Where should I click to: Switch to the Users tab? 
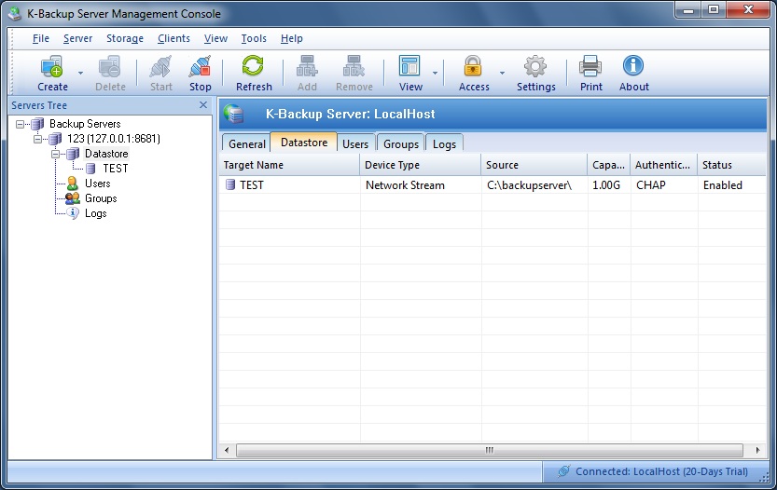tap(355, 143)
